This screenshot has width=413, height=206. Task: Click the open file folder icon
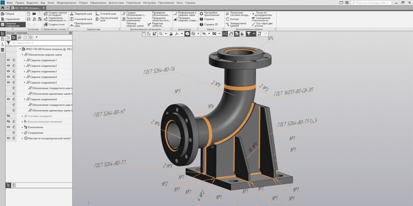point(34,14)
